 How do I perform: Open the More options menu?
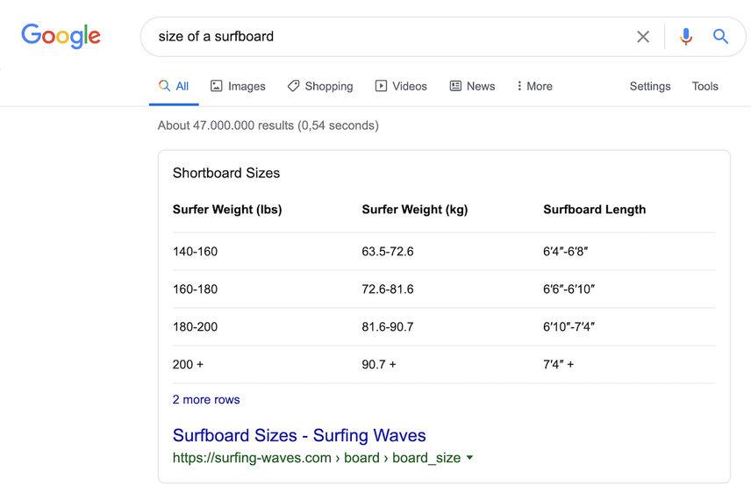[534, 86]
